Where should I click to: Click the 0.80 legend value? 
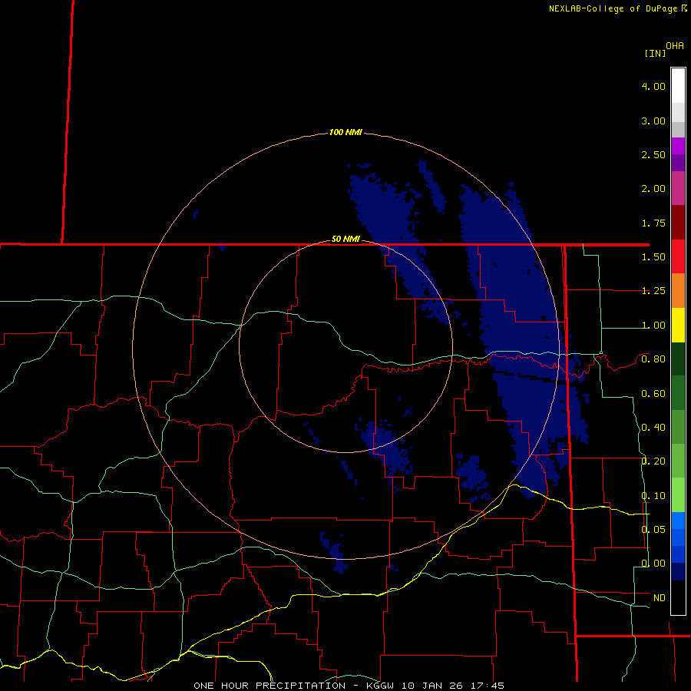[653, 359]
